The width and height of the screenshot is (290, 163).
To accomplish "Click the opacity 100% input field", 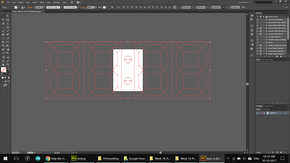I will [x=91, y=7].
